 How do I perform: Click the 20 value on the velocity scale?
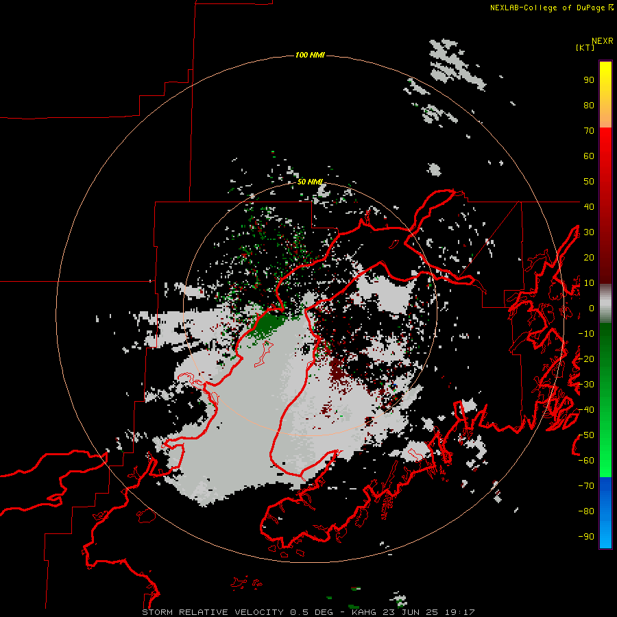click(x=589, y=257)
